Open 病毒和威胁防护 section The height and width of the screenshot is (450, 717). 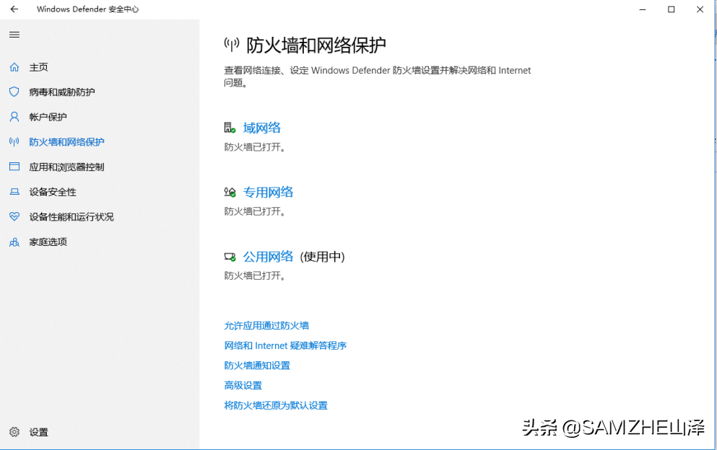click(x=62, y=92)
